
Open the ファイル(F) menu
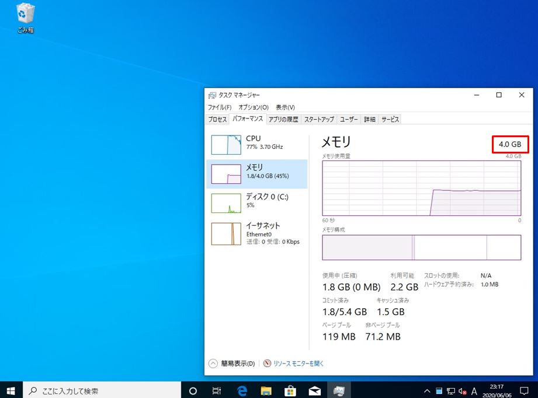point(220,107)
